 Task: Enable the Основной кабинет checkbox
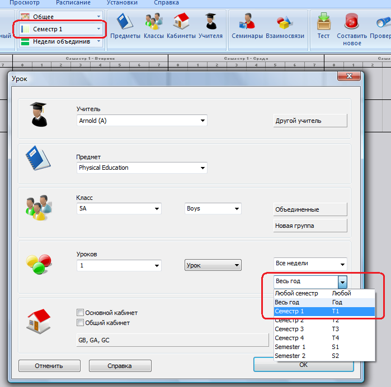[81, 313]
